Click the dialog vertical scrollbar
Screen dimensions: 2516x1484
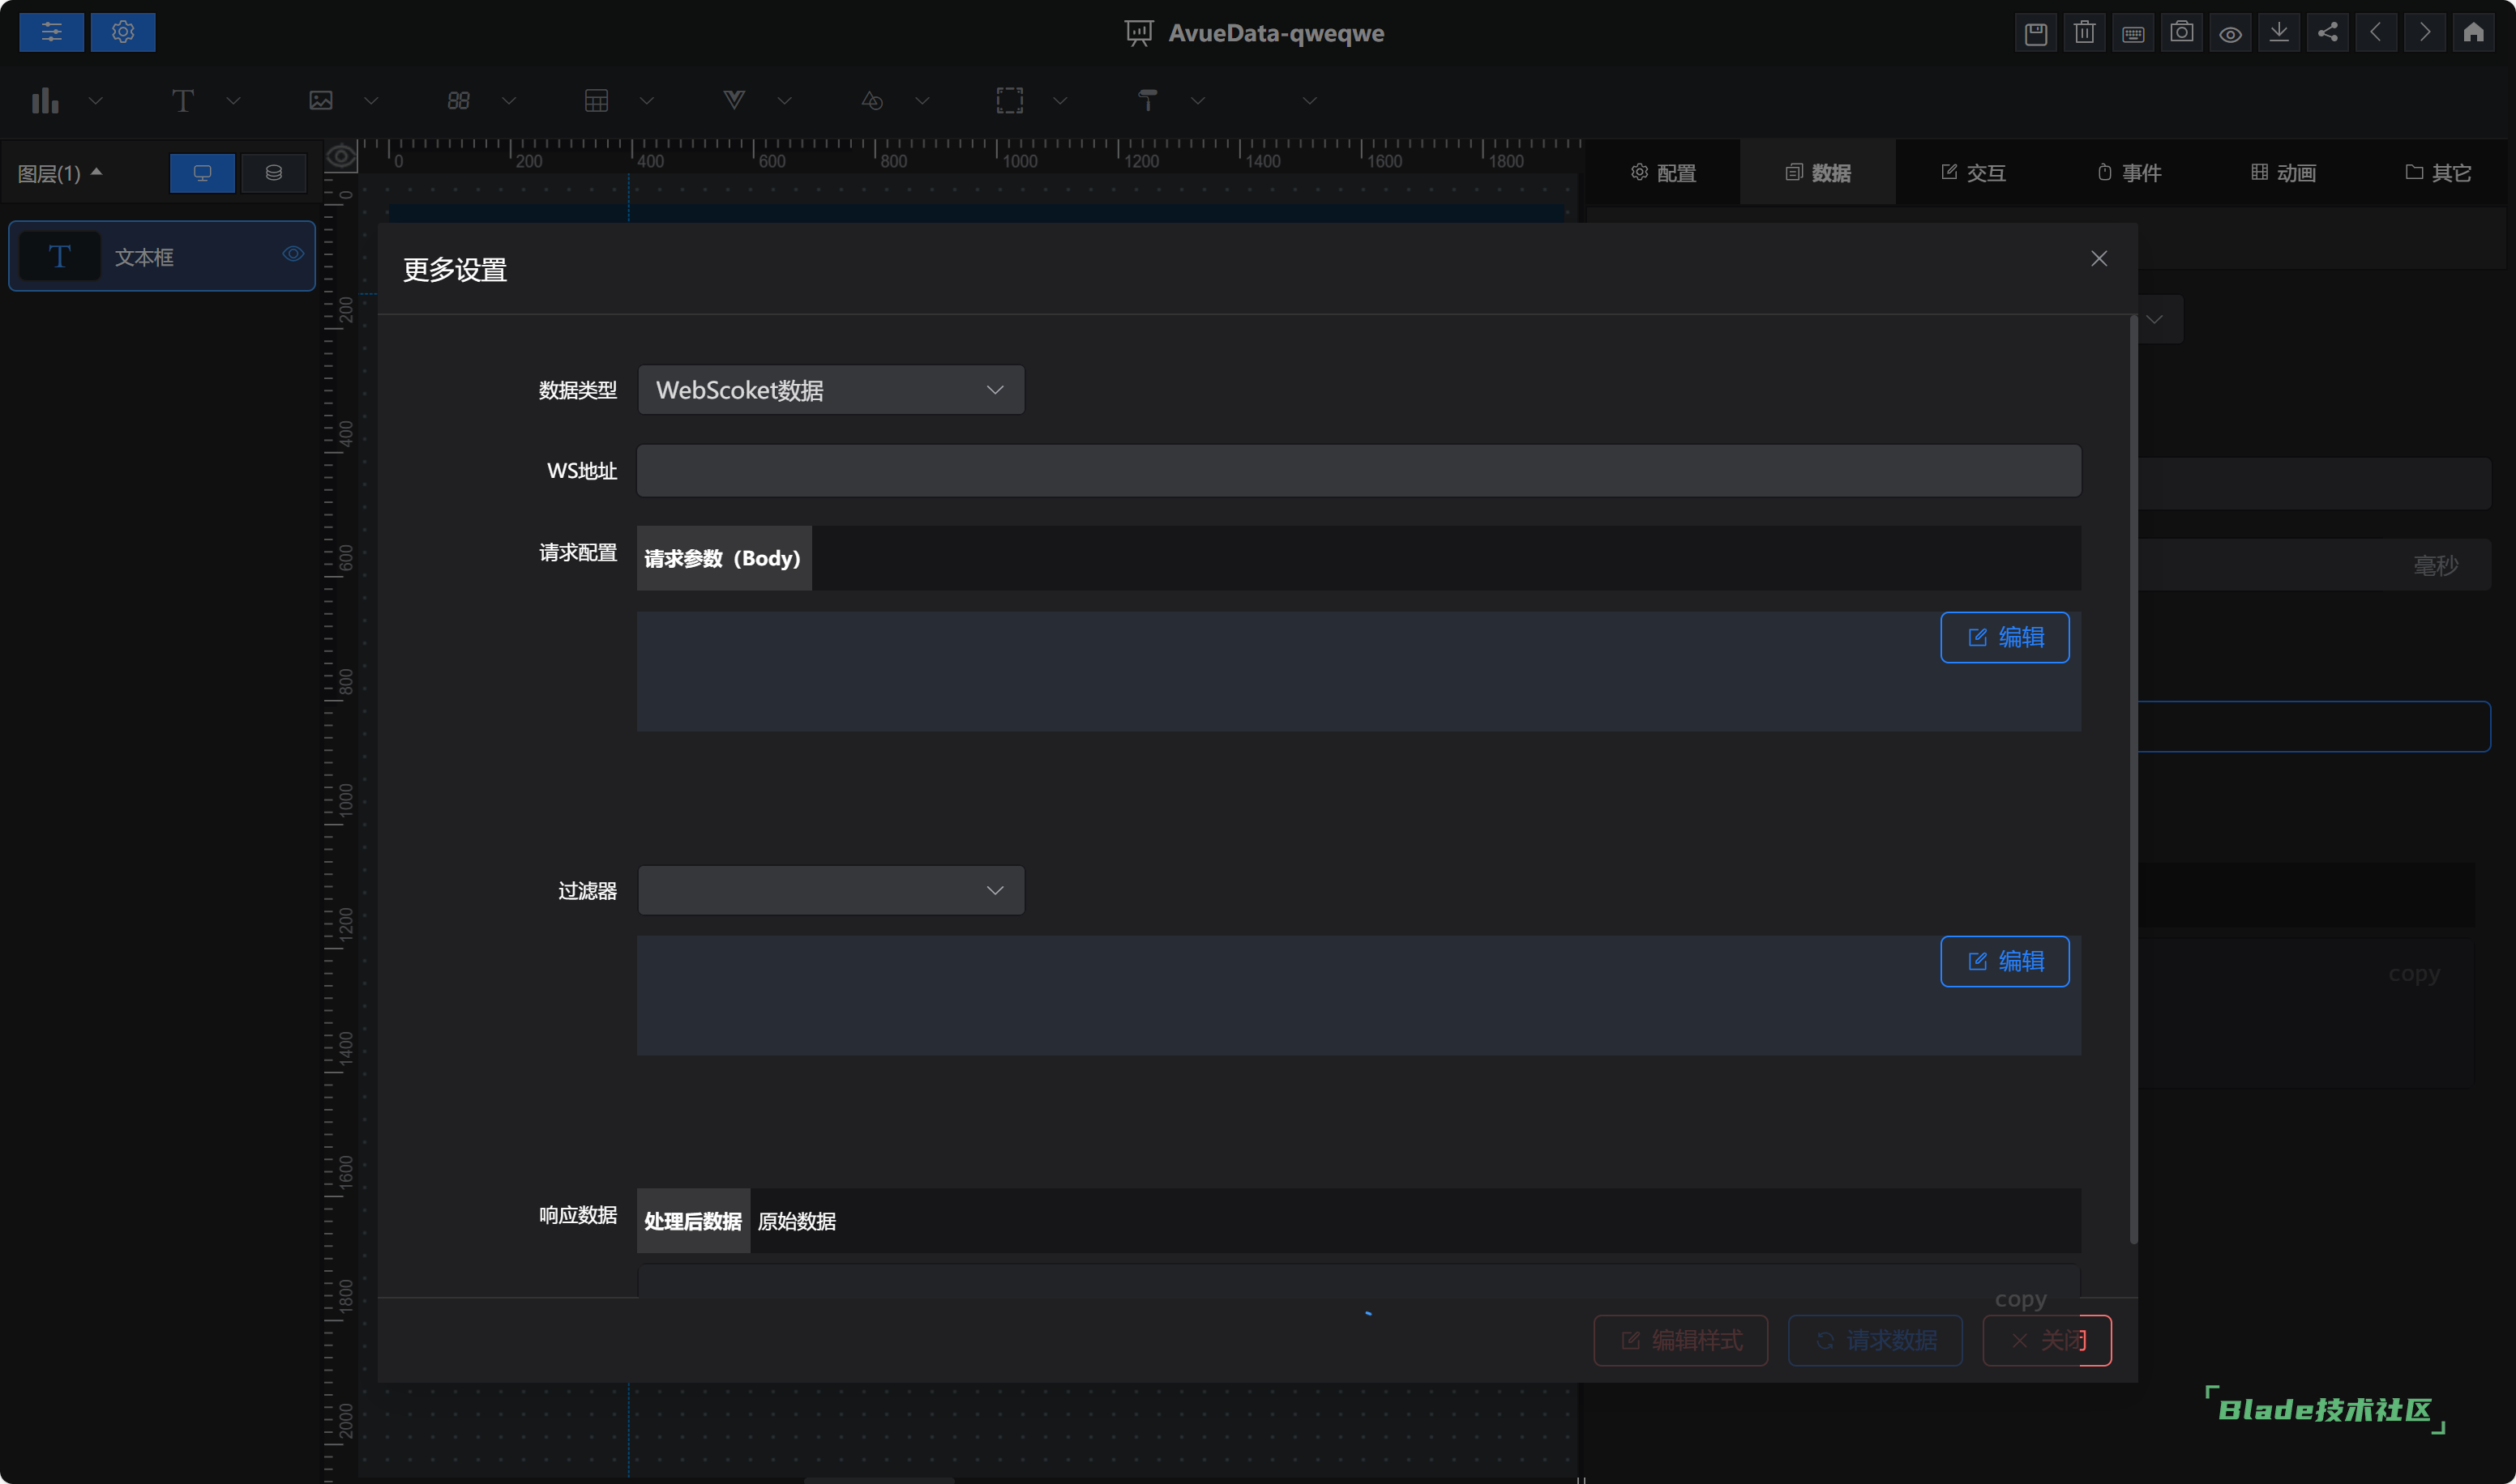[2133, 780]
